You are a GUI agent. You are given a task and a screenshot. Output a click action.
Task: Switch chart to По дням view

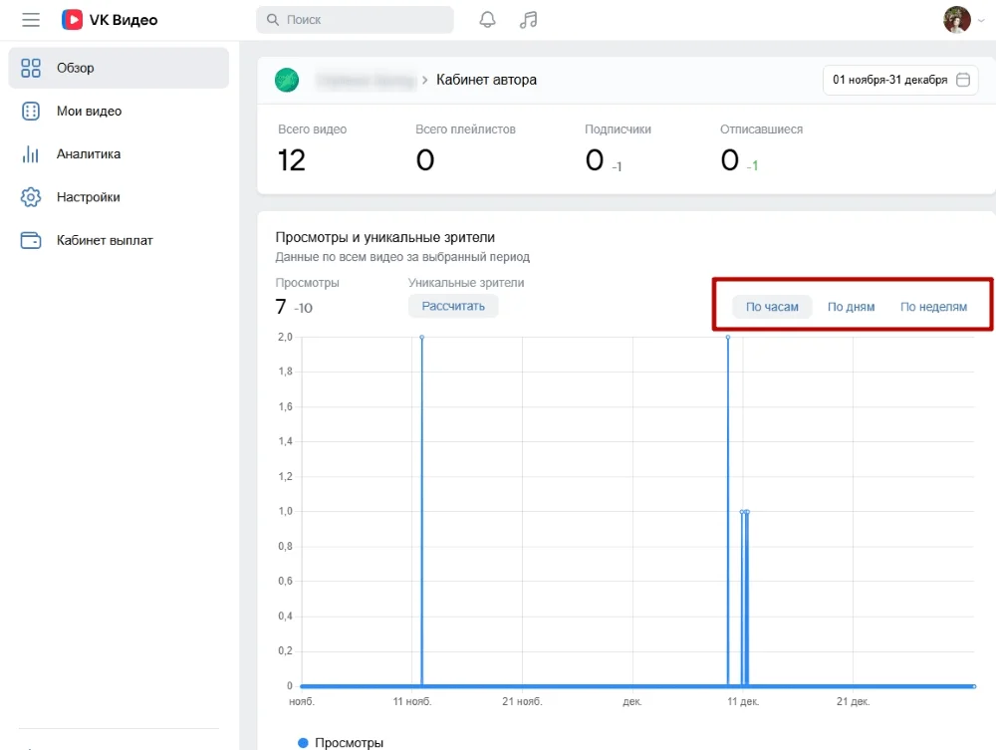pos(851,307)
